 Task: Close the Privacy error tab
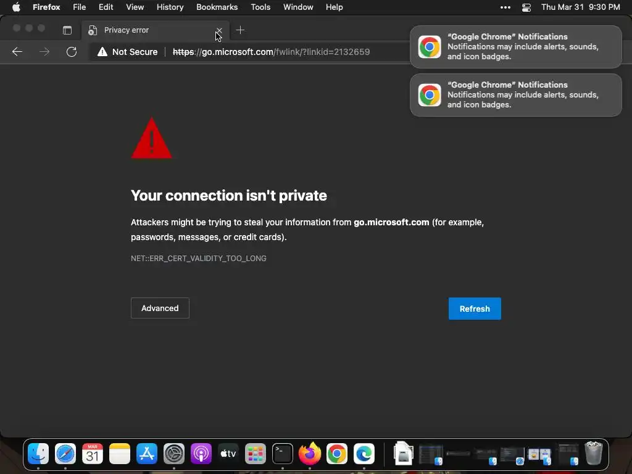point(219,30)
